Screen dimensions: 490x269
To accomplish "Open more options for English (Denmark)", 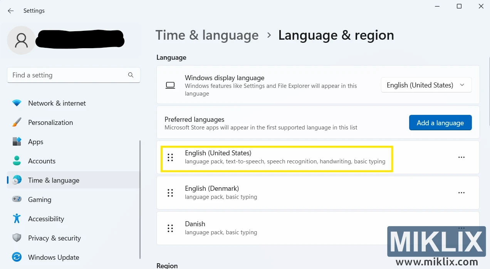I will pos(461,193).
